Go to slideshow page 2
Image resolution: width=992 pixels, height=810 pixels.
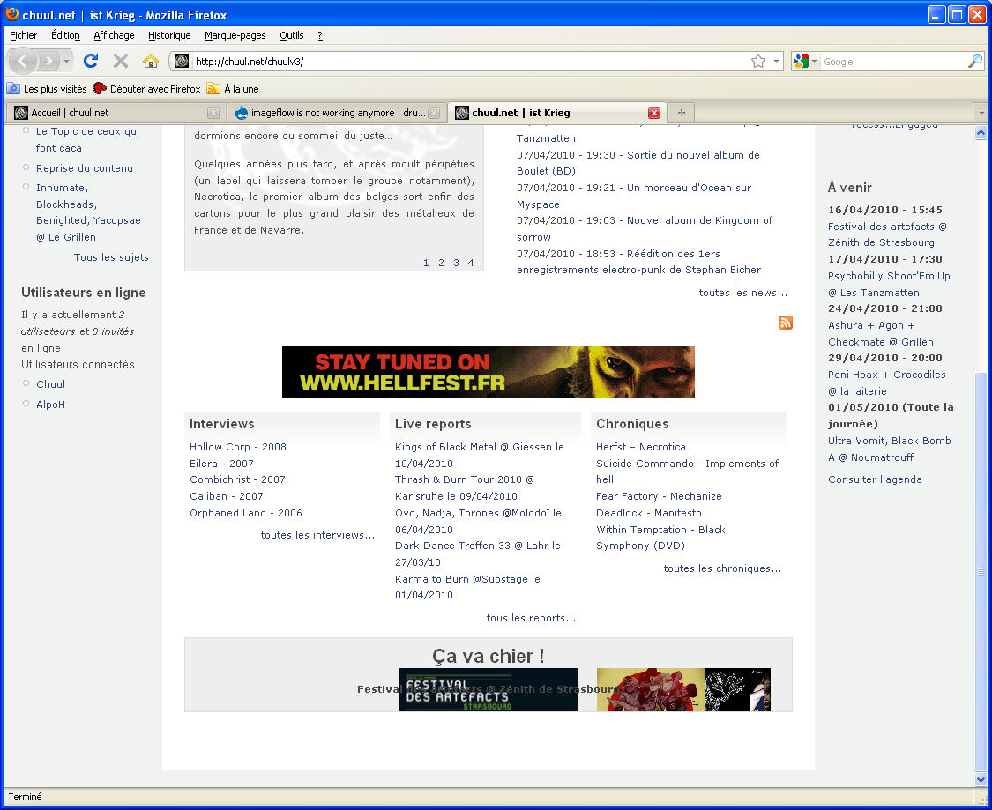coord(441,263)
